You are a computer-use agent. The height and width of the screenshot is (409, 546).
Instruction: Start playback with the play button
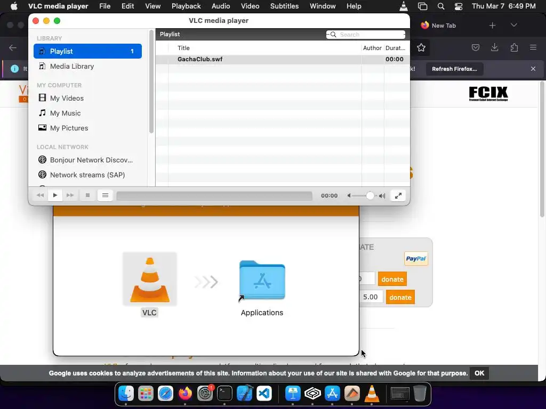pos(55,195)
